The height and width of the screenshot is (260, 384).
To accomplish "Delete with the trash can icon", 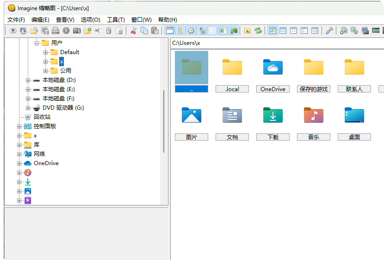I will pos(109,31).
